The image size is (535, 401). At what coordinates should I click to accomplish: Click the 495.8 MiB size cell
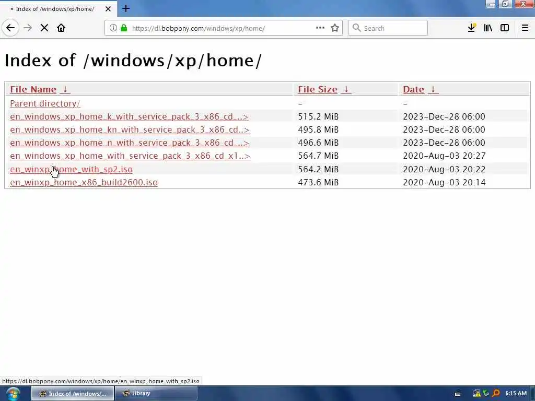tap(318, 130)
